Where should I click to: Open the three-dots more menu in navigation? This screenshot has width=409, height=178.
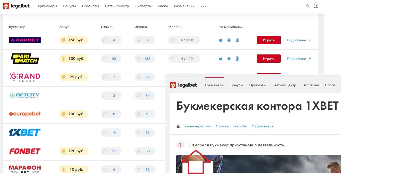[x=204, y=6]
